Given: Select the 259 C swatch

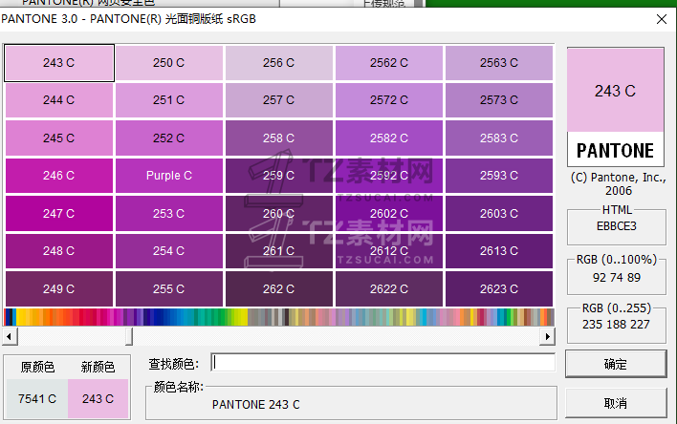Looking at the screenshot, I should pyautogui.click(x=279, y=176).
